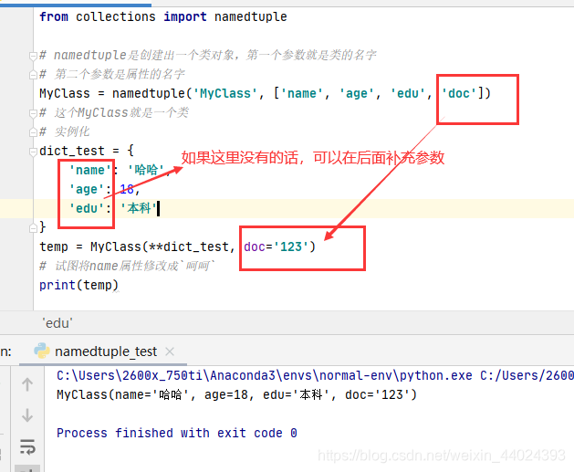Viewport: 574px width, 472px height.
Task: Collapse fold marker at '实例化' comment
Action: point(33,132)
